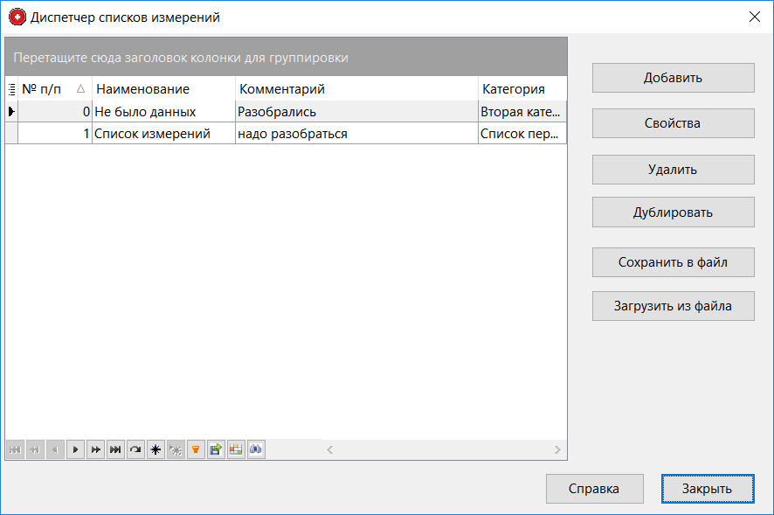This screenshot has width=774, height=515.
Task: Open grid customization via the layout icon
Action: pyautogui.click(x=236, y=449)
